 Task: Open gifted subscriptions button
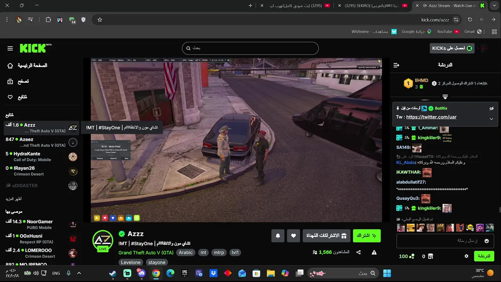pyautogui.click(x=326, y=236)
